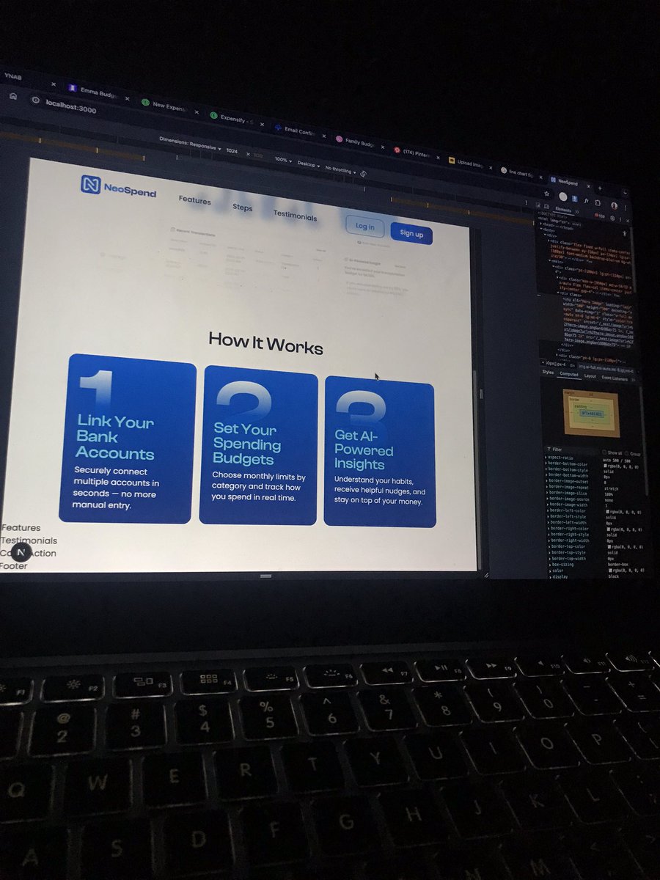Click the computed styles Filter field
660x880 pixels.
click(x=572, y=450)
